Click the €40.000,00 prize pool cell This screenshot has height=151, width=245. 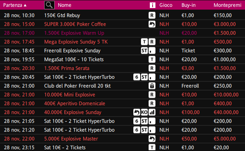pos(226,113)
